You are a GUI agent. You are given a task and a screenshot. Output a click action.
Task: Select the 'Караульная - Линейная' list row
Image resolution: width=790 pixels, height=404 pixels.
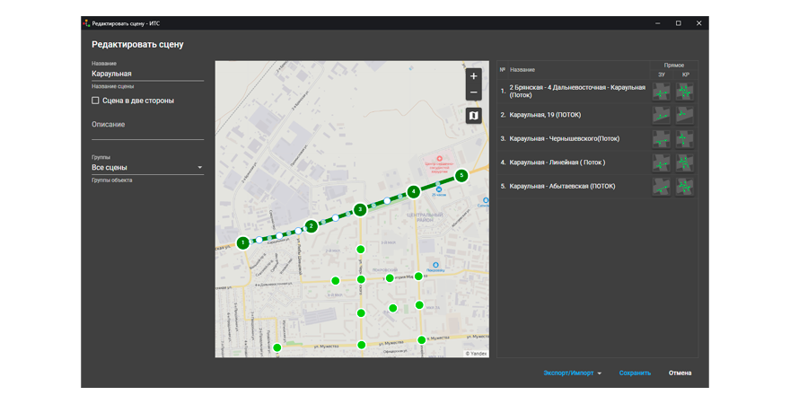pos(557,162)
